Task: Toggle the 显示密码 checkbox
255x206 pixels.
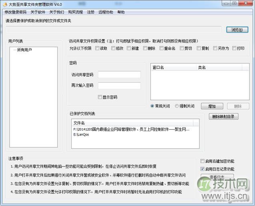Action: click(x=100, y=97)
